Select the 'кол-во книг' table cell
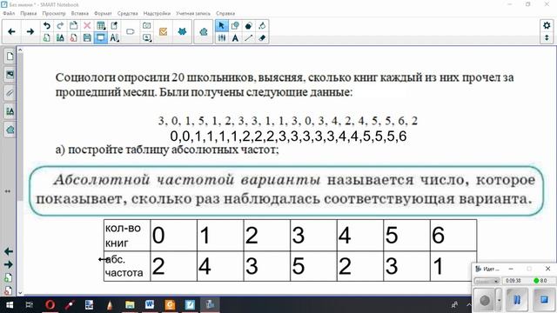Viewport: 557px width, 313px height. click(x=127, y=236)
